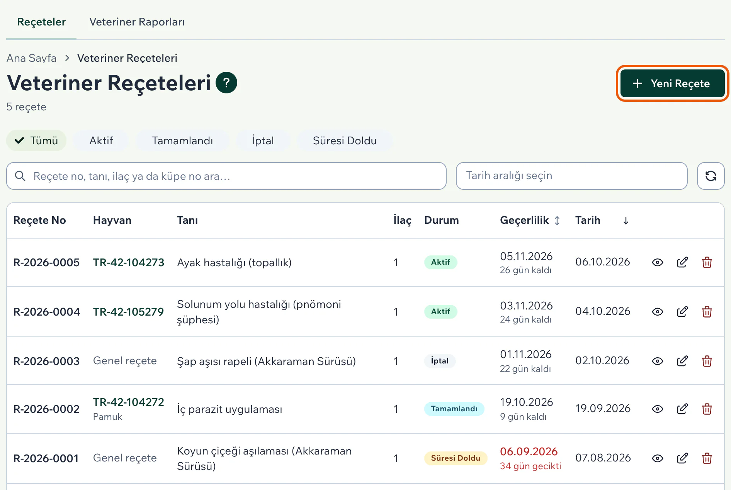This screenshot has width=731, height=490.
Task: Edit prescription R-2026-0003
Action: [682, 361]
